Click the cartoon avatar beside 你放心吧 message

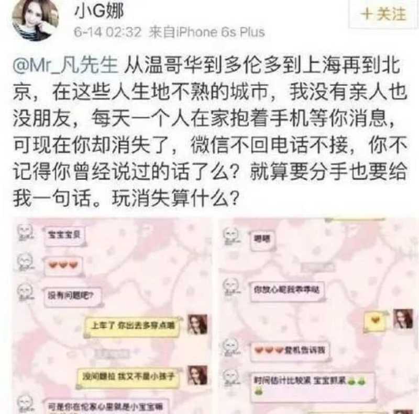point(231,286)
